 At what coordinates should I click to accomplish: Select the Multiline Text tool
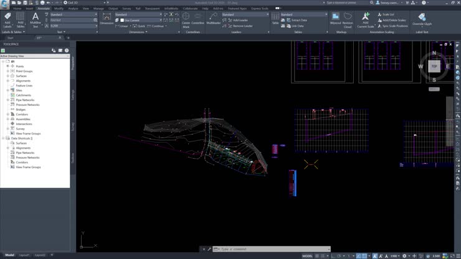(36, 20)
